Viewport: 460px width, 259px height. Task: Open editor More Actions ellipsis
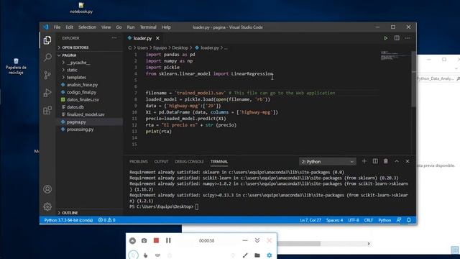click(408, 38)
